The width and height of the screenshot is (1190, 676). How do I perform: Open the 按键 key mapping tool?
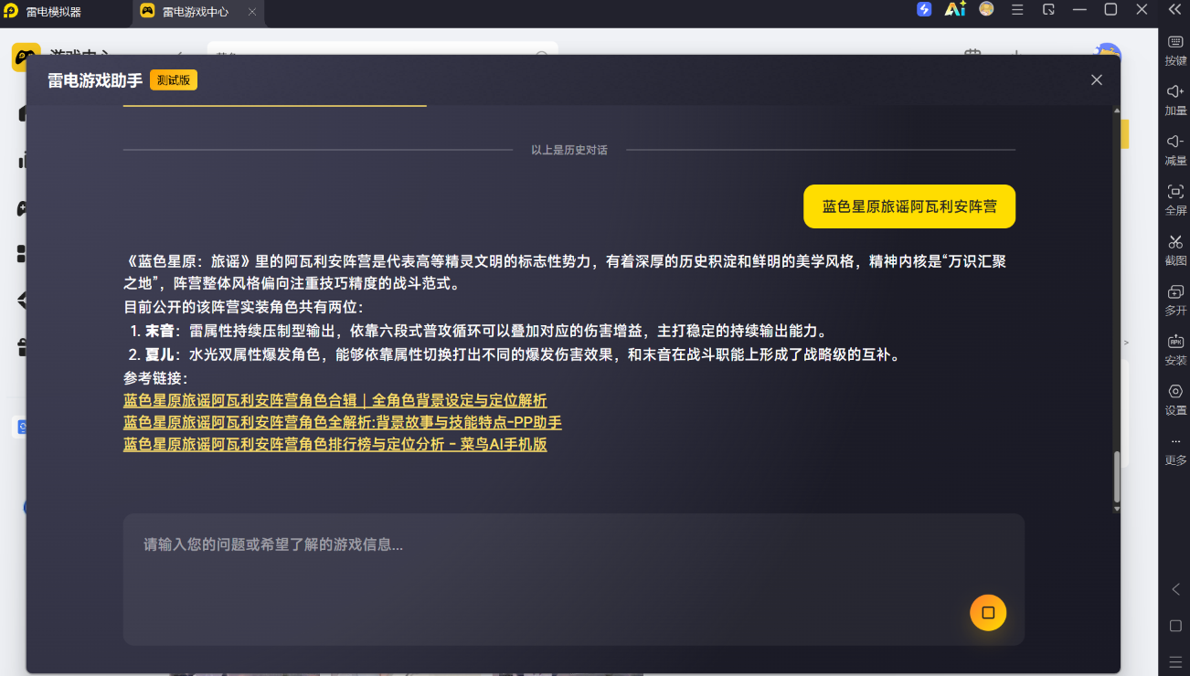(1175, 50)
